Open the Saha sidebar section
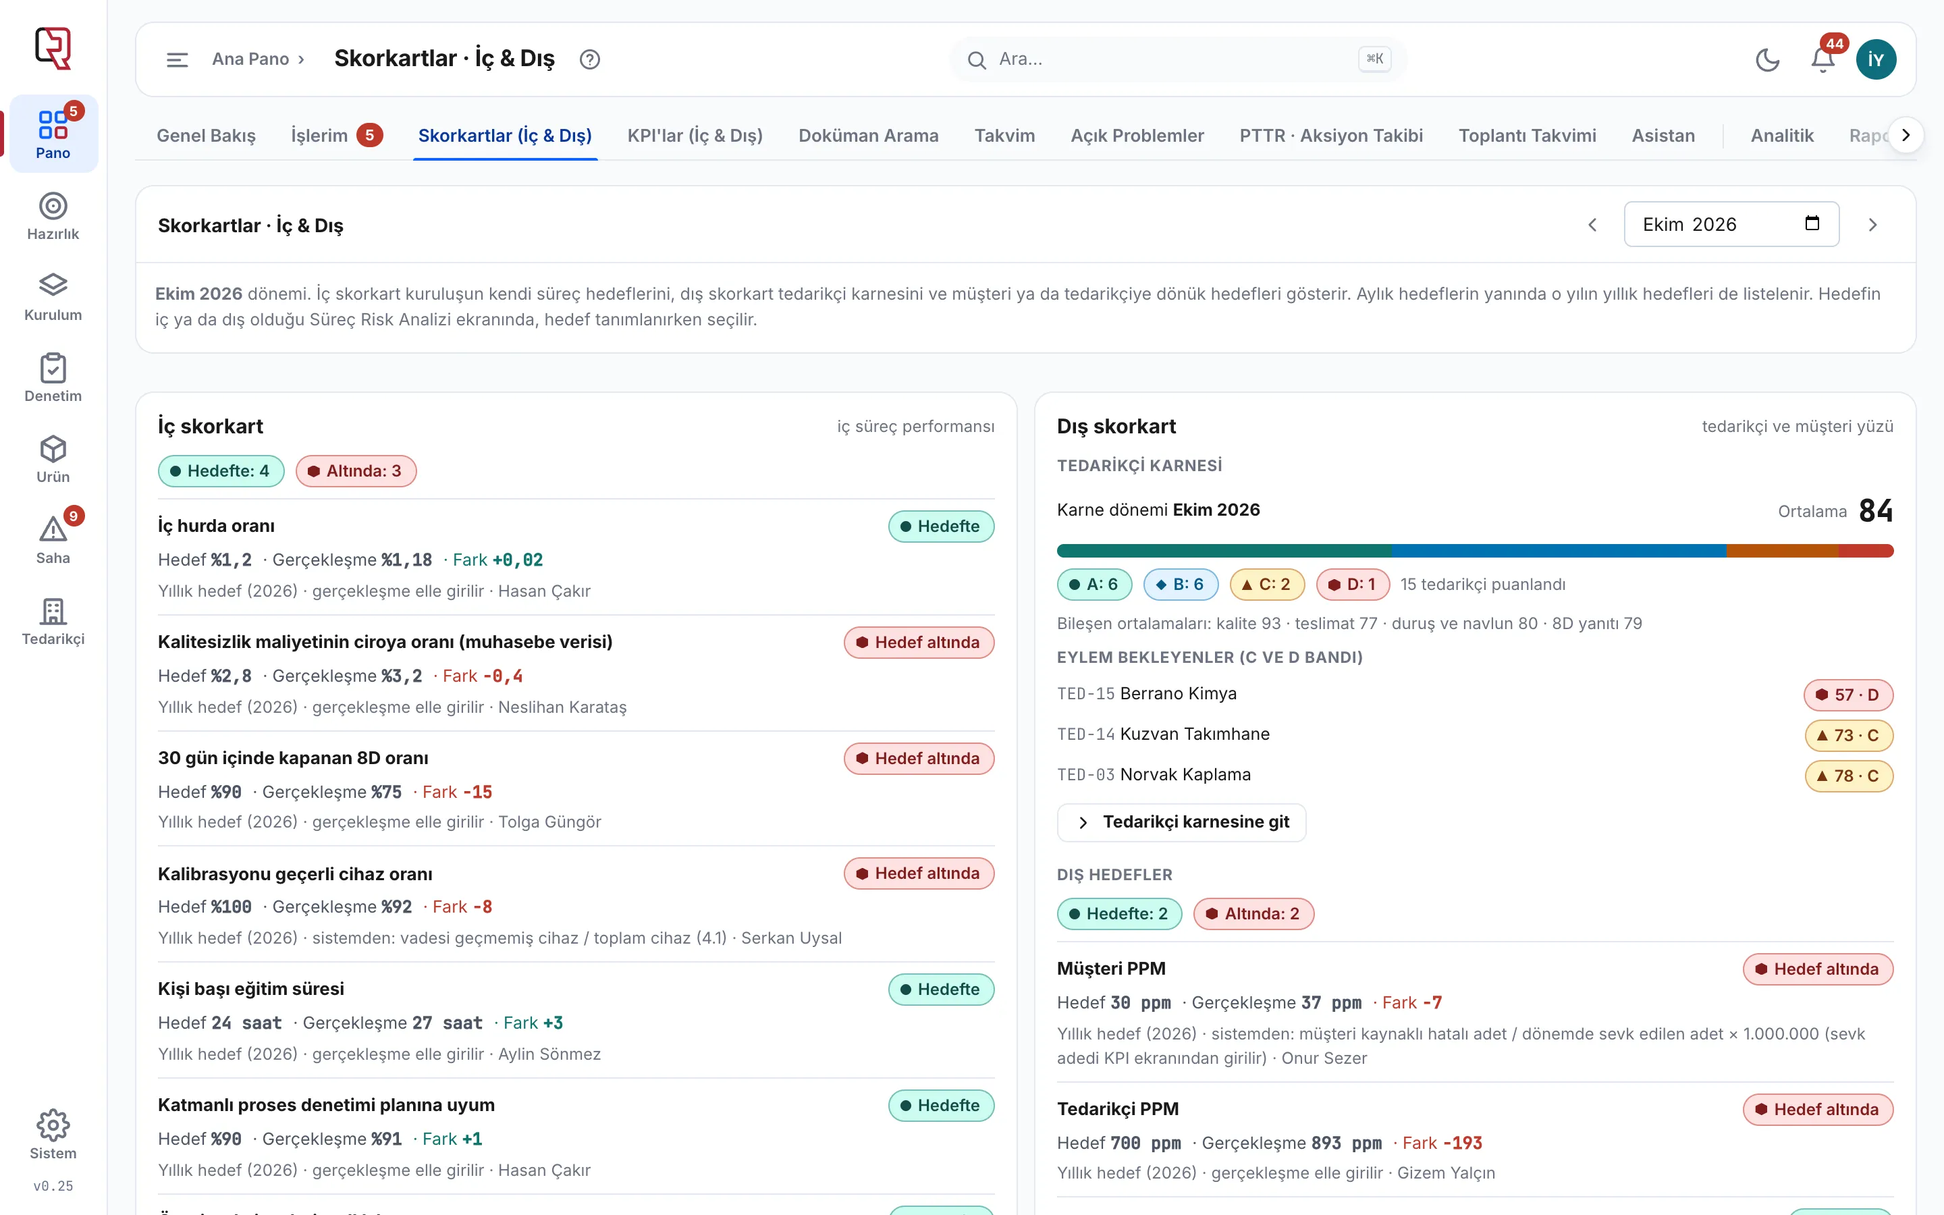Image resolution: width=1944 pixels, height=1215 pixels. click(53, 540)
